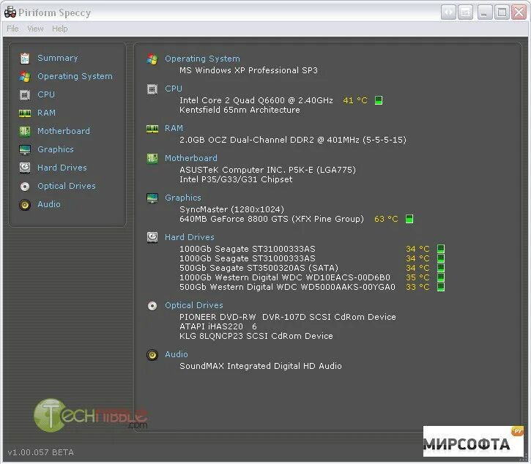Viewport: 531px width, 464px height.
Task: Open the Hard Drives heading link in main panel
Action: [190, 238]
